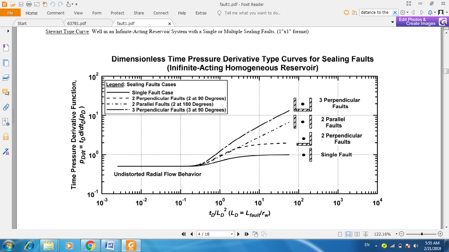Click the Edit Photos & Create Images banner

[417, 22]
